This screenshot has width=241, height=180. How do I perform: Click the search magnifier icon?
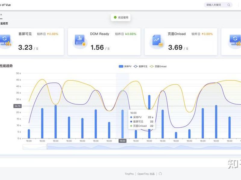(x=229, y=5)
